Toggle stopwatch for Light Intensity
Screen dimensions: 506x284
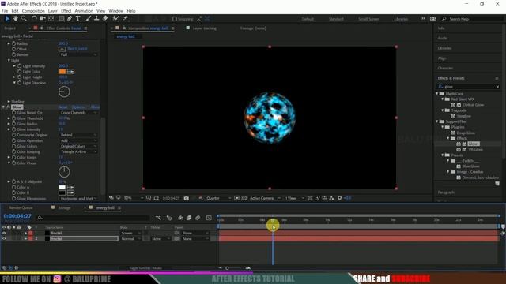19,65
